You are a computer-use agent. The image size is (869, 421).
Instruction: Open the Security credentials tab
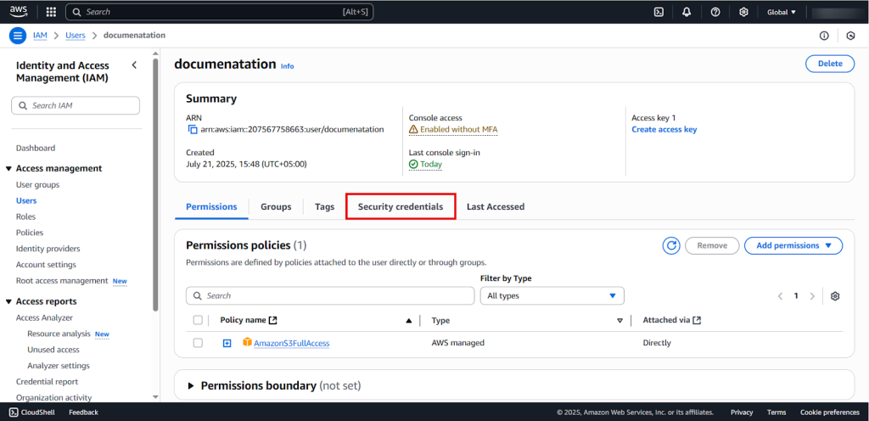(401, 206)
